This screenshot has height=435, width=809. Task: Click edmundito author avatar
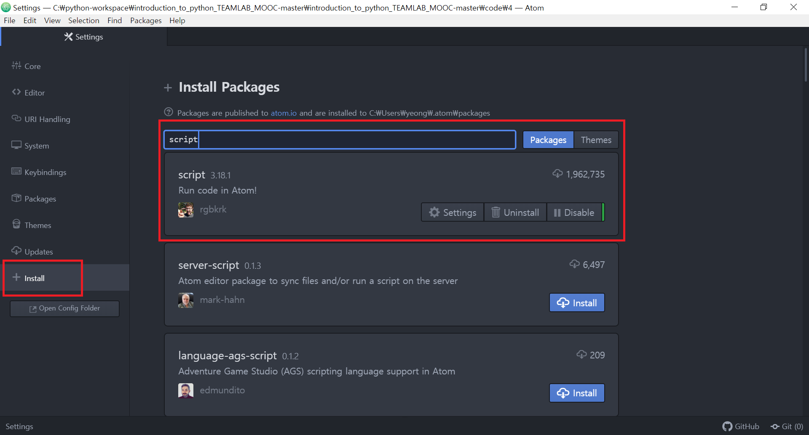(186, 390)
